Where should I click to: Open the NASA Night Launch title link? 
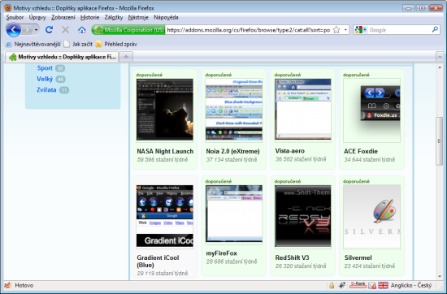[x=165, y=151]
